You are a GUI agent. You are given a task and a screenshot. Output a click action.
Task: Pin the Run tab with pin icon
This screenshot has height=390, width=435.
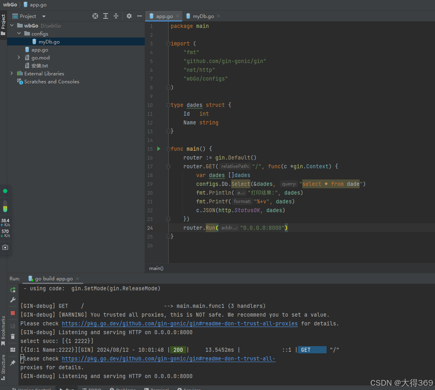tap(13, 363)
